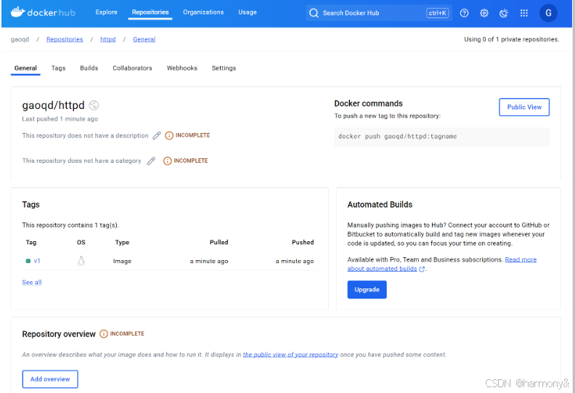This screenshot has width=575, height=393.
Task: Click the Linux penguin OS icon
Action: 81,261
